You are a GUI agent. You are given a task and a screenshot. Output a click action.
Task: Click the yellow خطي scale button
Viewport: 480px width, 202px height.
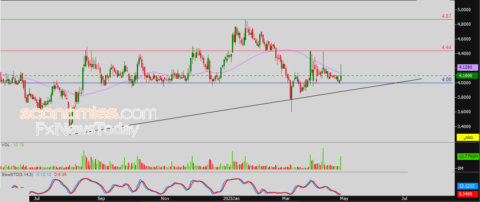tap(467, 137)
